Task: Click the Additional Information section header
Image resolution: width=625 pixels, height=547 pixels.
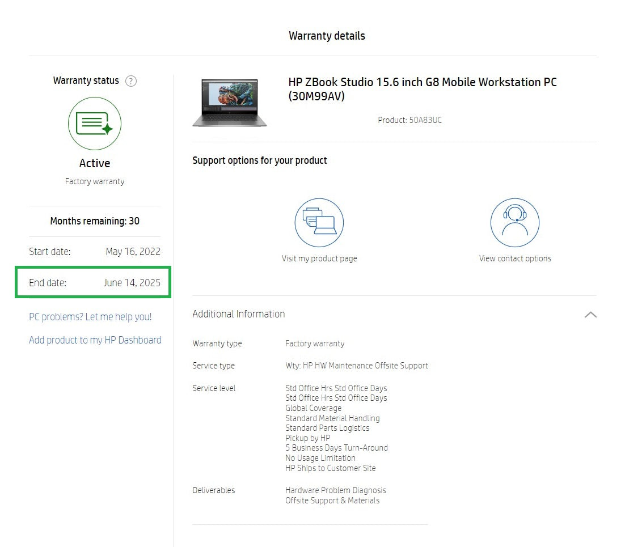Action: click(x=238, y=314)
